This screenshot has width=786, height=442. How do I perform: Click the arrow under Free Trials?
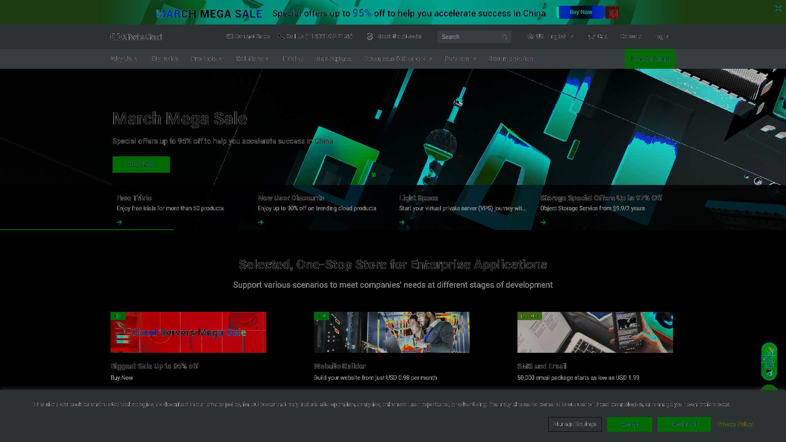coord(120,222)
